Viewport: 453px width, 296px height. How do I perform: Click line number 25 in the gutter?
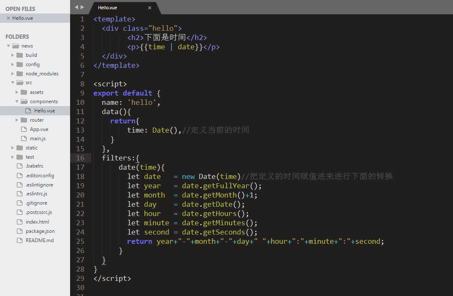tap(80, 241)
